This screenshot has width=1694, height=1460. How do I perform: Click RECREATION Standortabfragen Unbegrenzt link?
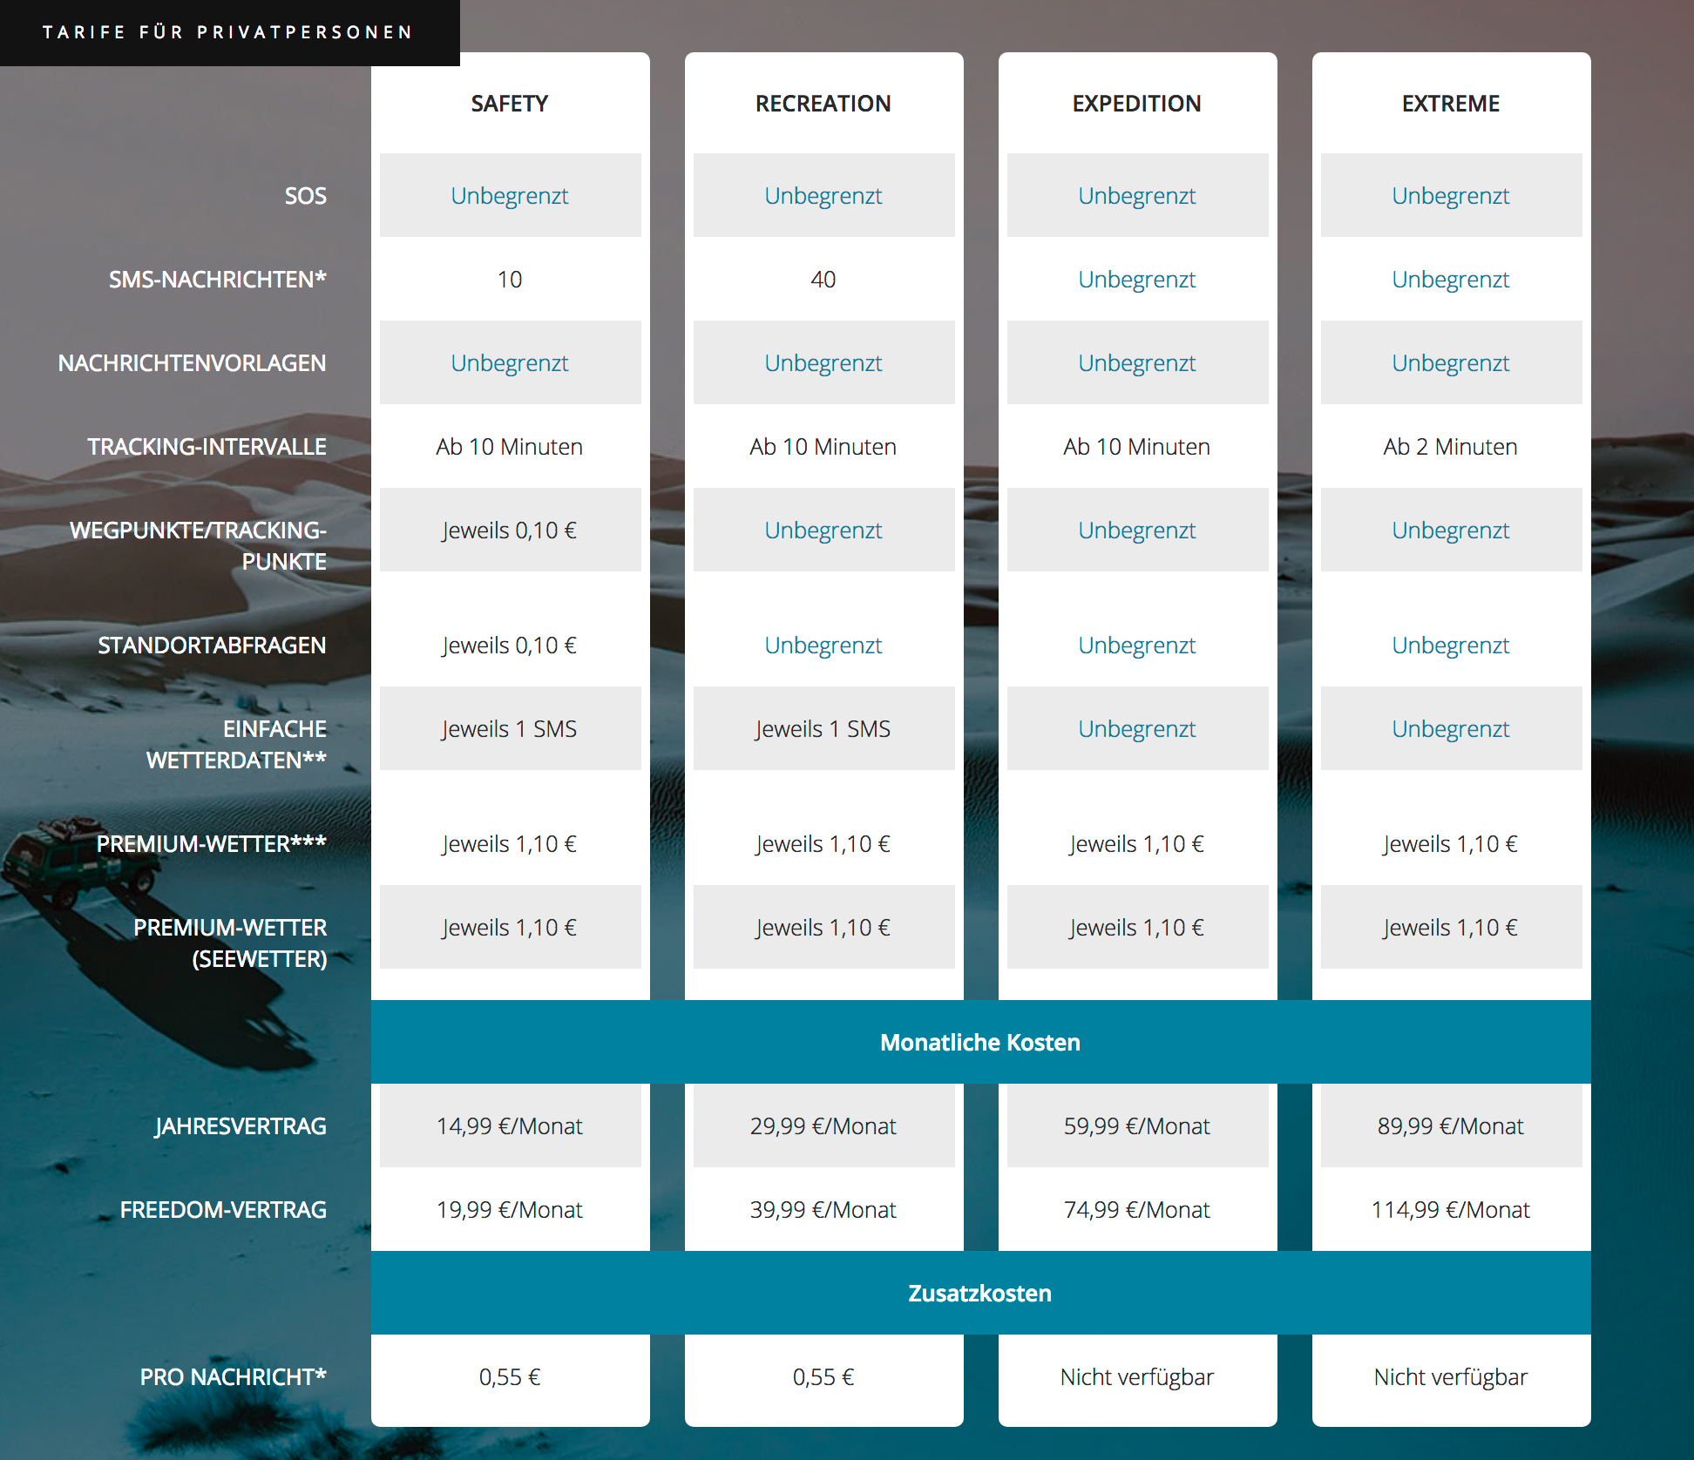pyautogui.click(x=823, y=646)
